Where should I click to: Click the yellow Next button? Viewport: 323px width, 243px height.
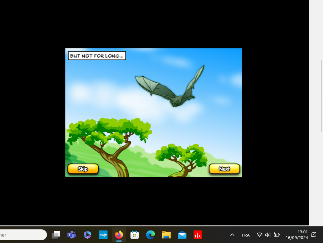coord(224,169)
